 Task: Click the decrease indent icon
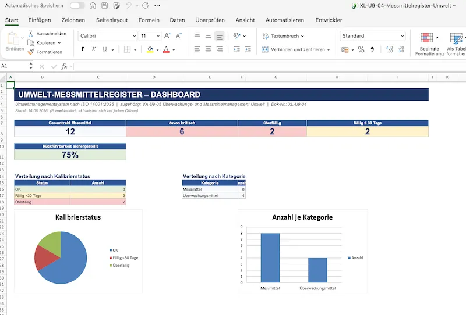tap(236, 49)
